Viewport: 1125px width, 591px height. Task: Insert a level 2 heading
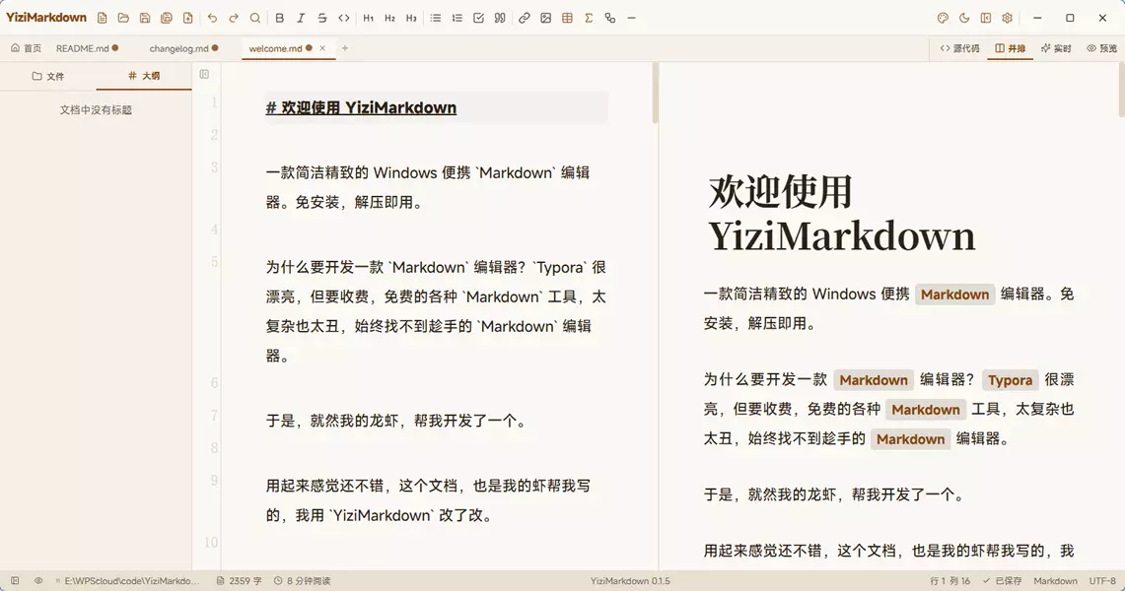[389, 18]
